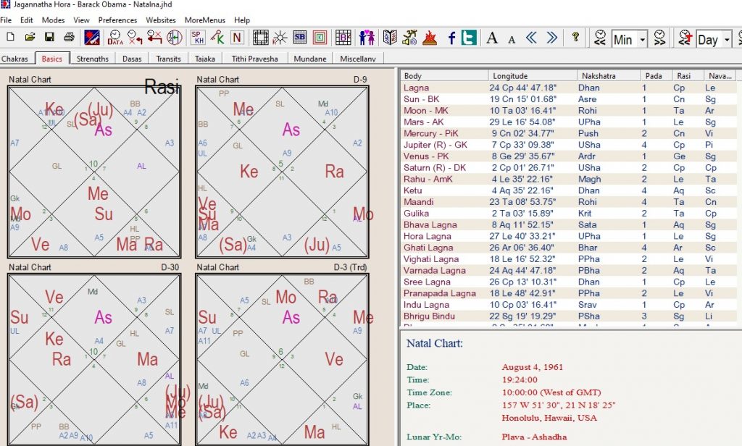The image size is (742, 446).
Task: Save the chart using floppy disk icon
Action: click(x=49, y=37)
